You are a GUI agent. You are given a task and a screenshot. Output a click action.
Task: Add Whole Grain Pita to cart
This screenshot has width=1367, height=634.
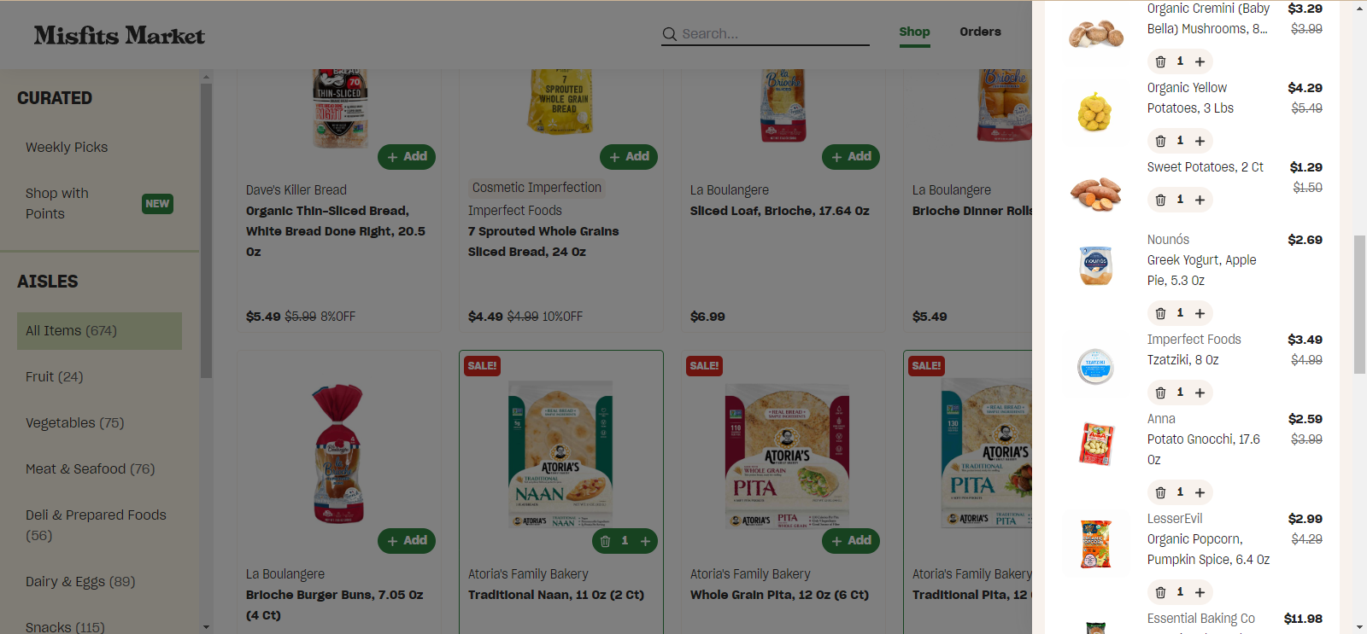click(x=851, y=540)
